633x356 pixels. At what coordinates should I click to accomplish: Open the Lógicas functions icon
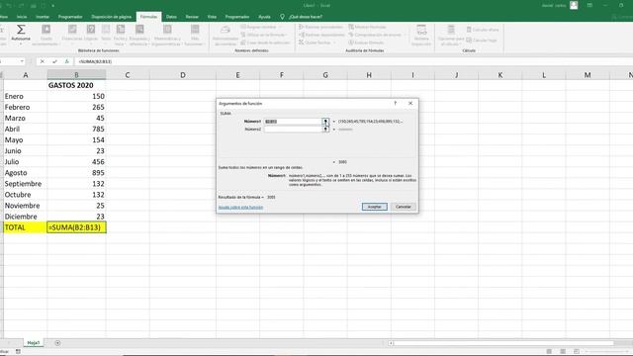click(x=91, y=29)
